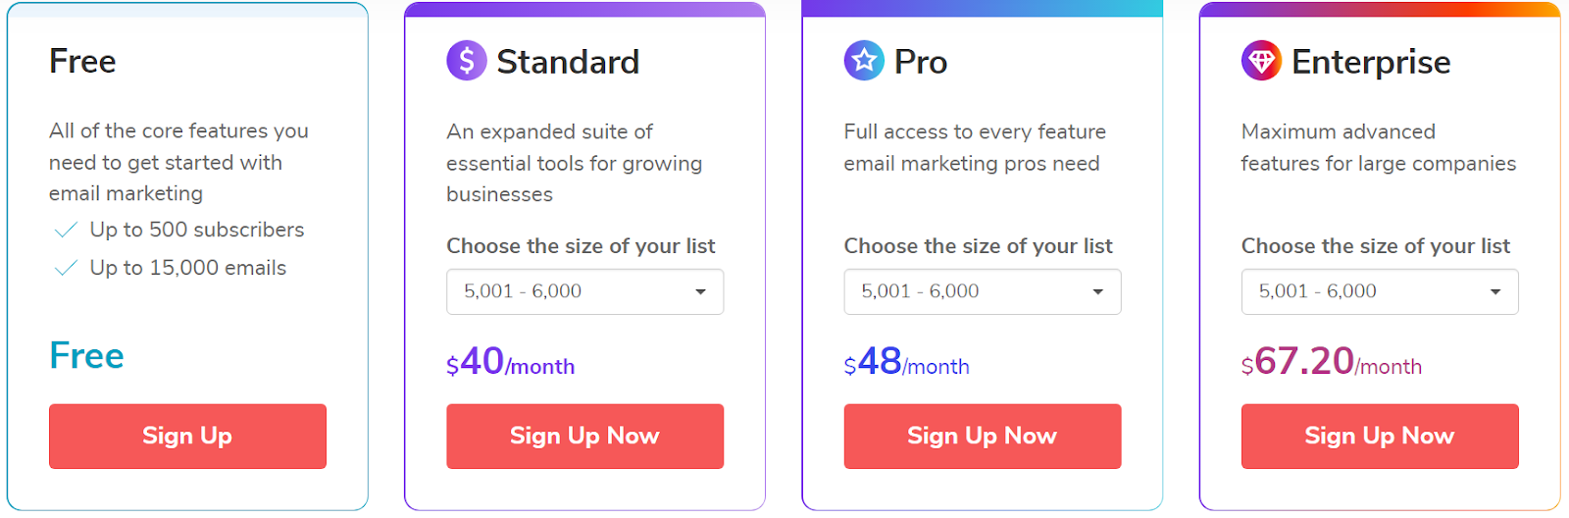Click checkmark beside Up to 15,000 emails
Viewport: 1569px width, 518px height.
pos(66,269)
